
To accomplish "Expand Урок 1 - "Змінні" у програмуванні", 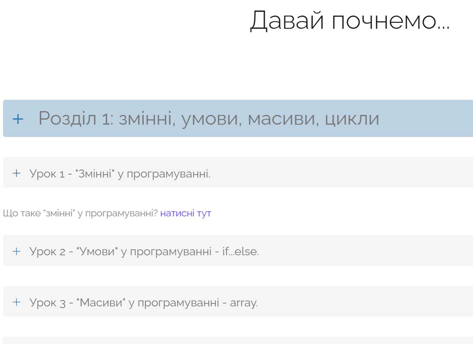I will coord(238,172).
